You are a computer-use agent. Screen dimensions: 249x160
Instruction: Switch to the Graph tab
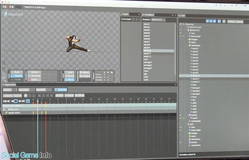(x=124, y=14)
